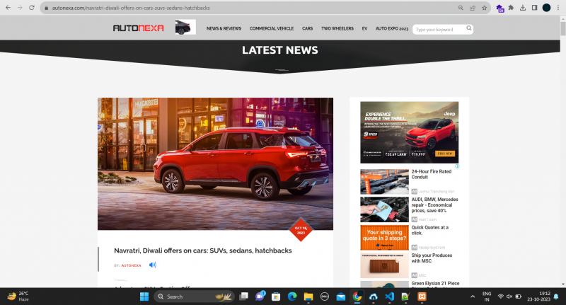Click the browser reload page icon
Screen dimensions: 566x305
pyautogui.click(x=32, y=8)
